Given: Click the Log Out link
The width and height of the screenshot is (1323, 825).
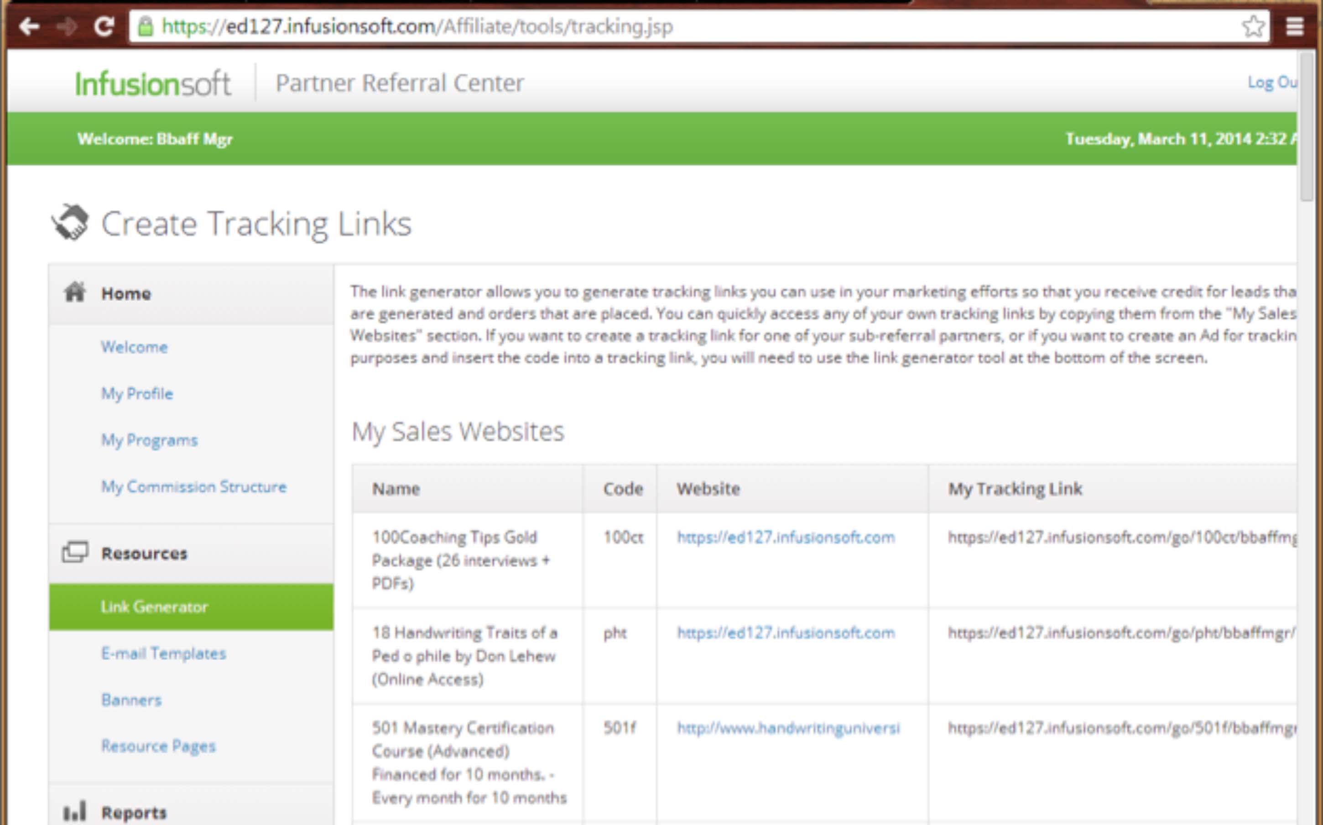Looking at the screenshot, I should tap(1272, 83).
